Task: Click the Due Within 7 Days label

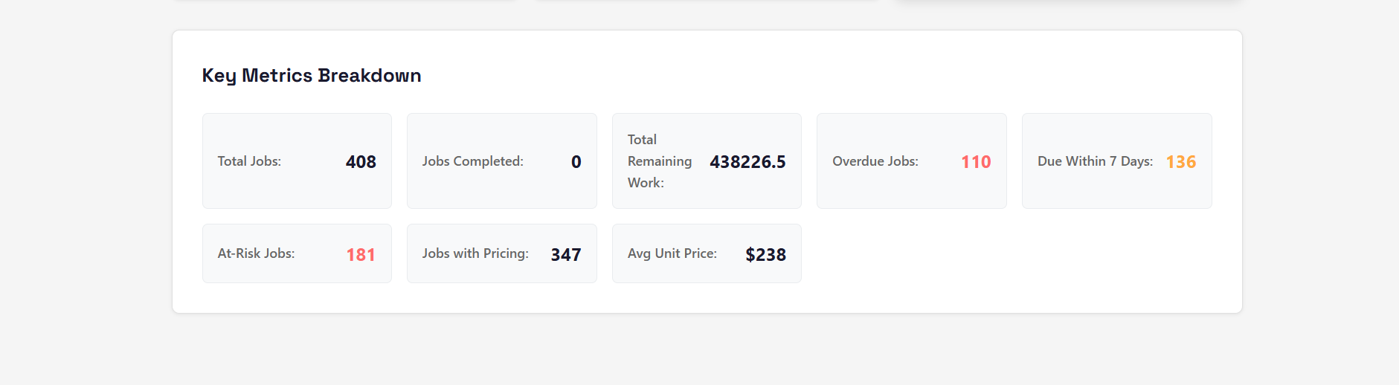Action: pyautogui.click(x=1094, y=161)
